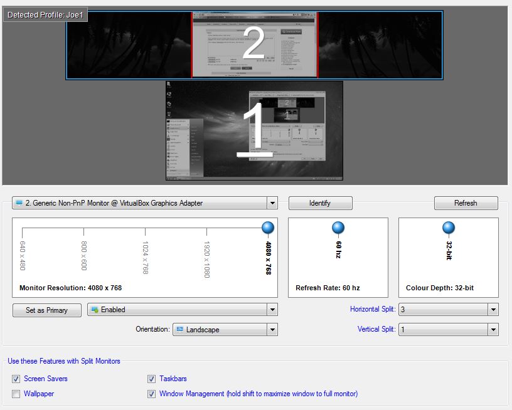
Task: Select the middle split of monitor 2
Action: click(x=254, y=45)
